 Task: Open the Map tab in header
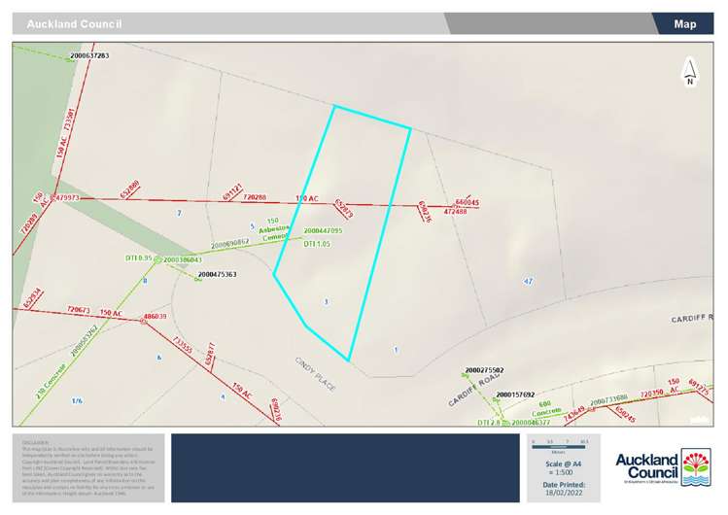click(685, 23)
